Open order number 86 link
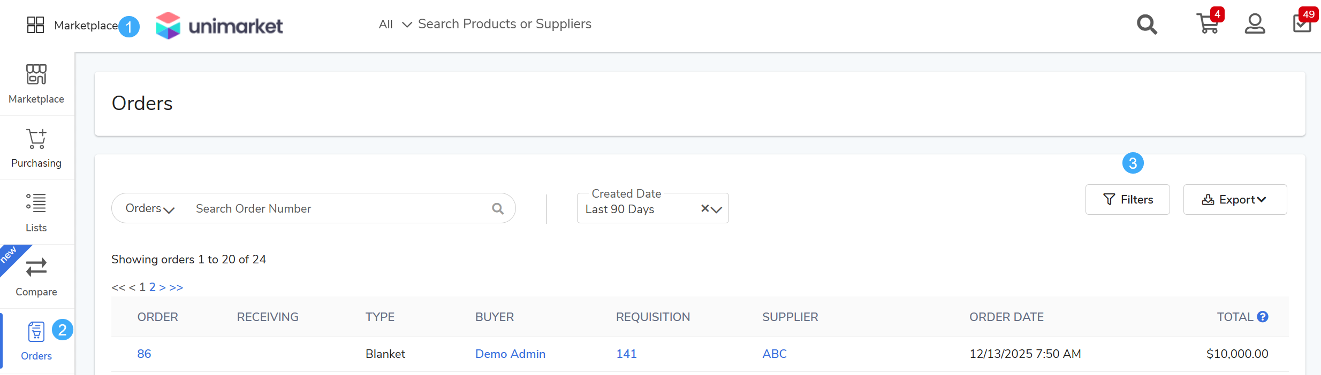This screenshot has height=375, width=1321. pos(144,354)
